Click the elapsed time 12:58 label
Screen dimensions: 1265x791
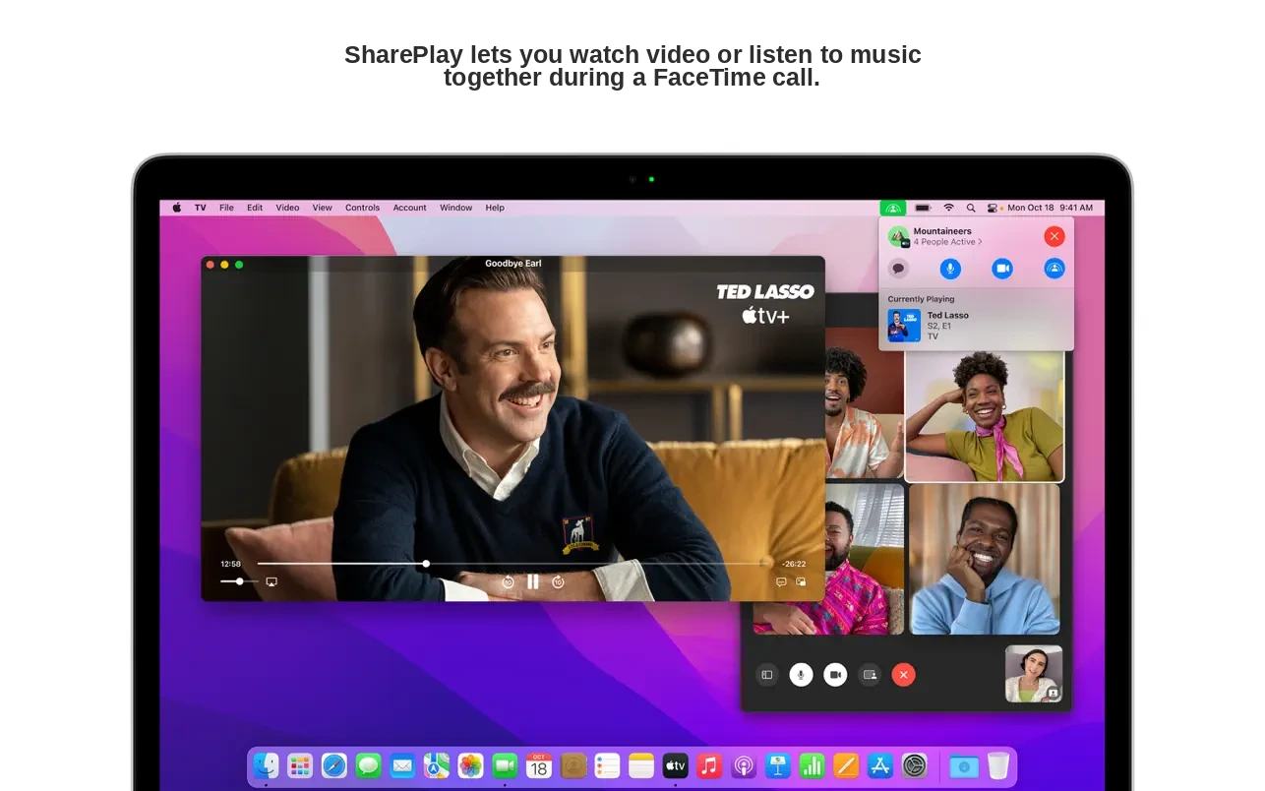230,564
